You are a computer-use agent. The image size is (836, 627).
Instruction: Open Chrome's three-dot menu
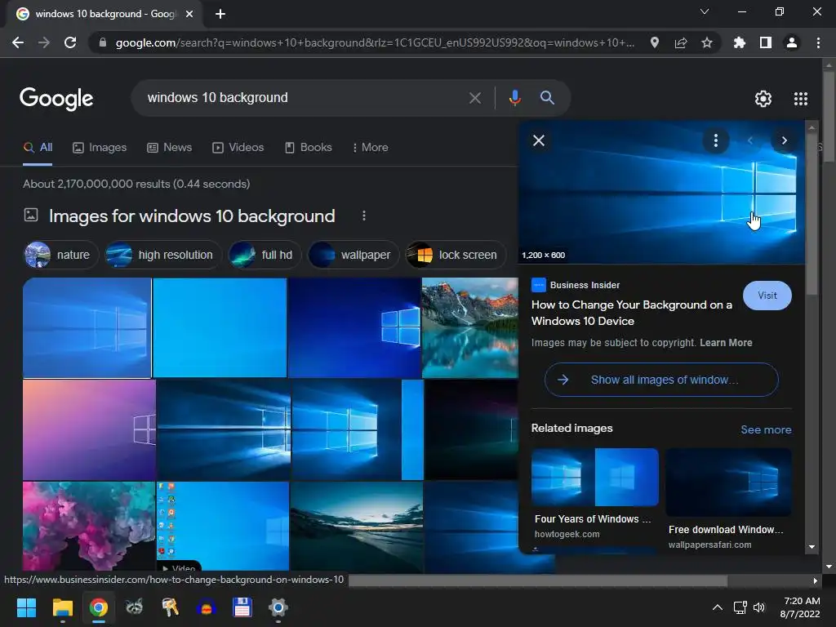[x=818, y=42]
